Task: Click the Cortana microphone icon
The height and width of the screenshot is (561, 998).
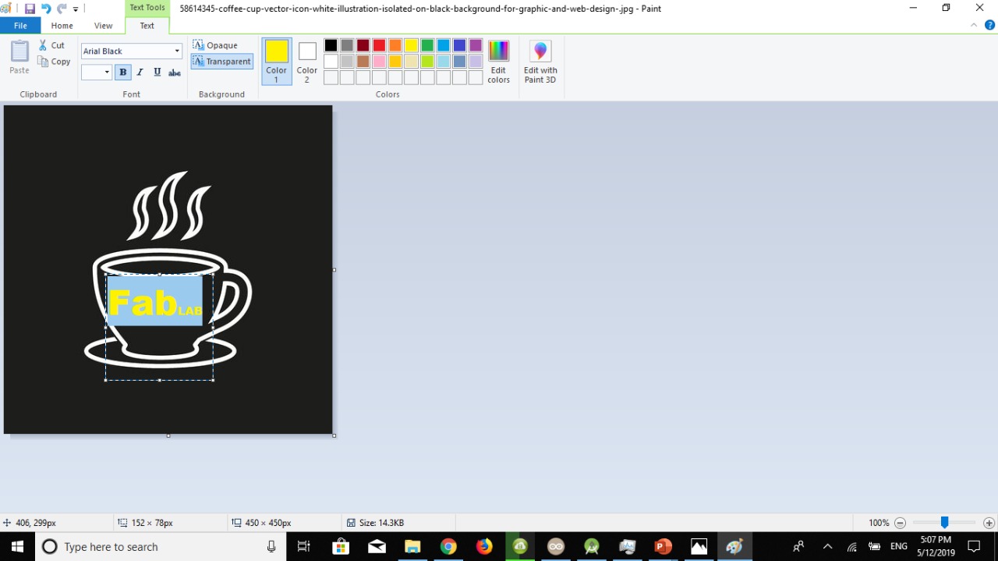Action: click(x=271, y=546)
